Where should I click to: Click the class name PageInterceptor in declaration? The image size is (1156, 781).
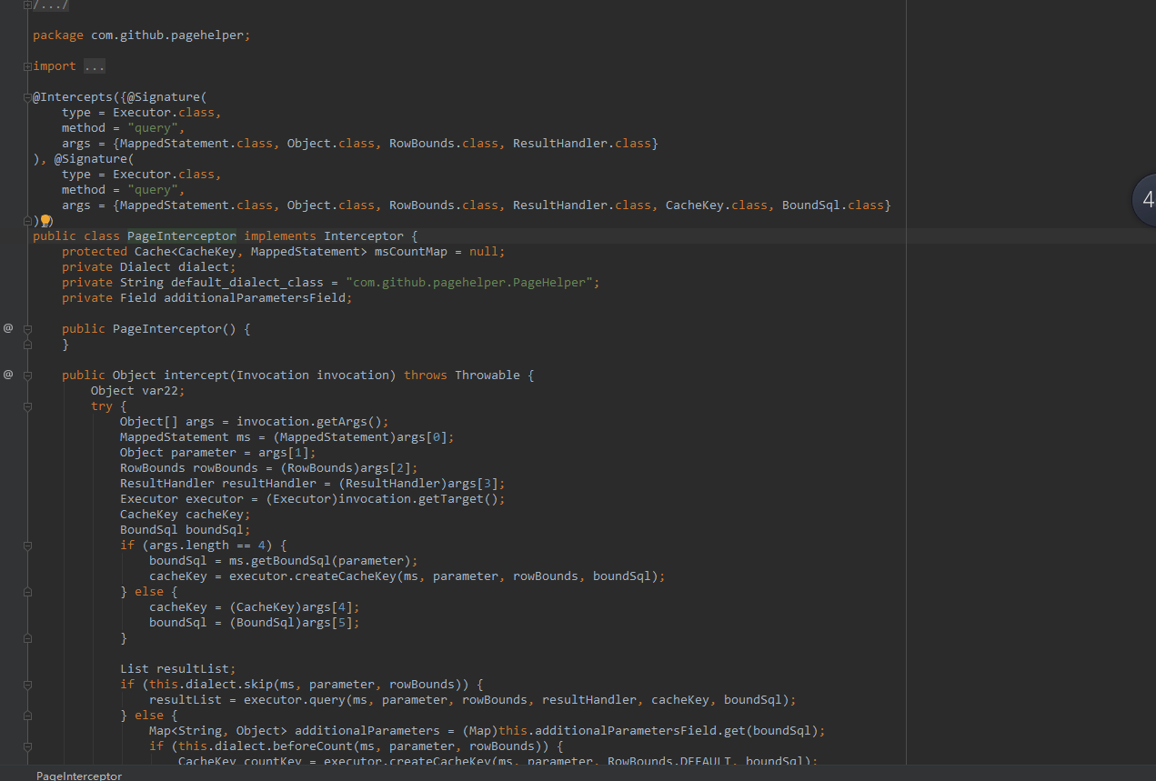tap(182, 235)
